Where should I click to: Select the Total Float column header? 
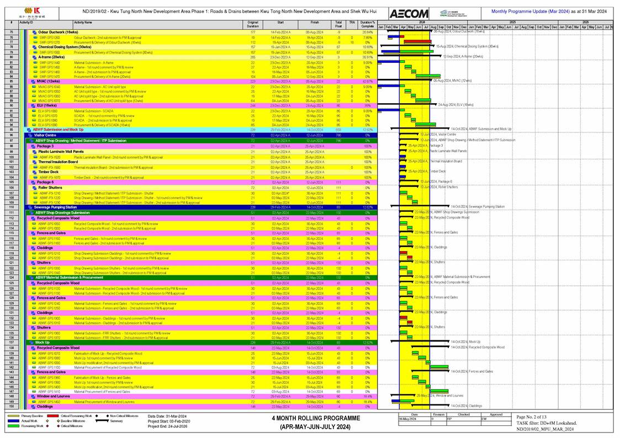pyautogui.click(x=338, y=24)
